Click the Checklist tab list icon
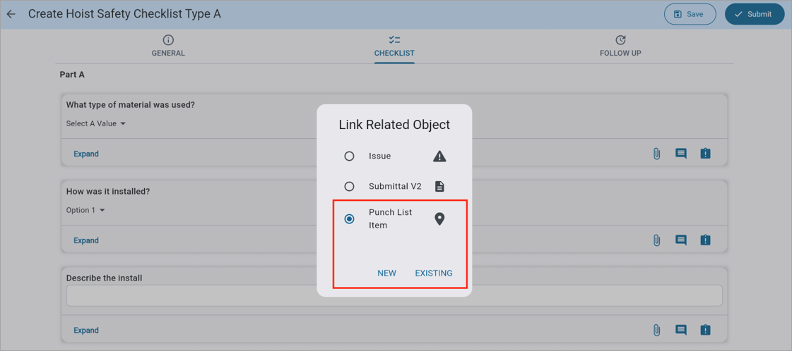Image resolution: width=792 pixels, height=351 pixels. [394, 39]
